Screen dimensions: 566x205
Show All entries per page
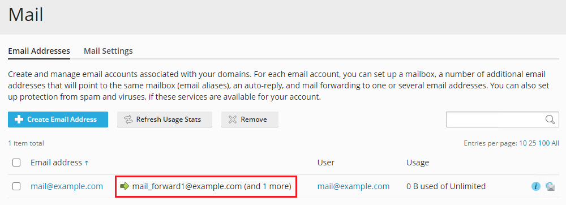tap(555, 143)
